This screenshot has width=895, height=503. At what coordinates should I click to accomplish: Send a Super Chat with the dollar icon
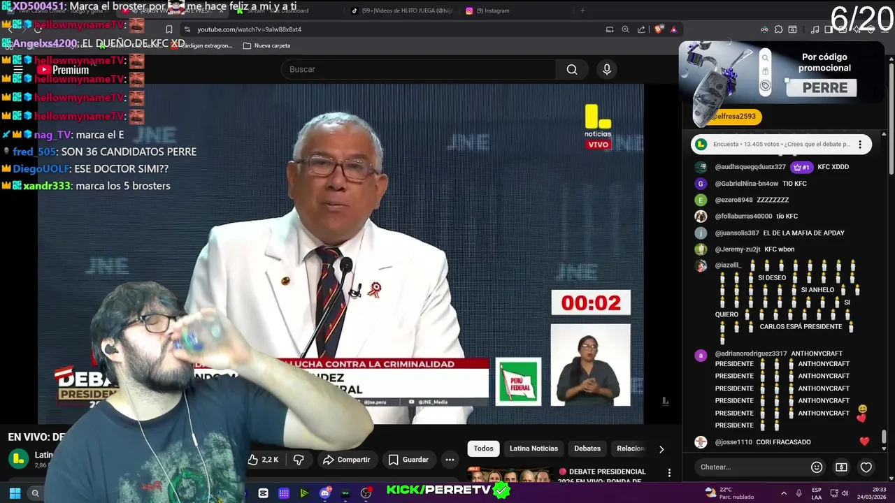click(841, 467)
